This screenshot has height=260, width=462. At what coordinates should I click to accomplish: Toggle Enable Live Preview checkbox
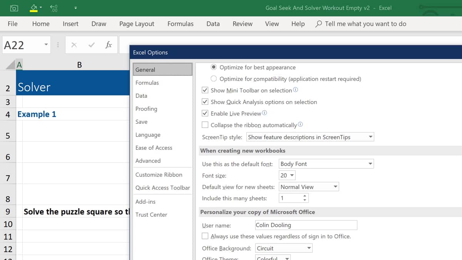205,113
